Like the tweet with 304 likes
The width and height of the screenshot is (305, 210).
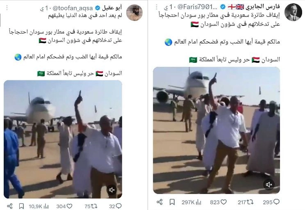pyautogui.click(x=64, y=206)
